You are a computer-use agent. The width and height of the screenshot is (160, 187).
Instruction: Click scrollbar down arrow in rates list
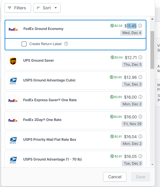(x=152, y=165)
